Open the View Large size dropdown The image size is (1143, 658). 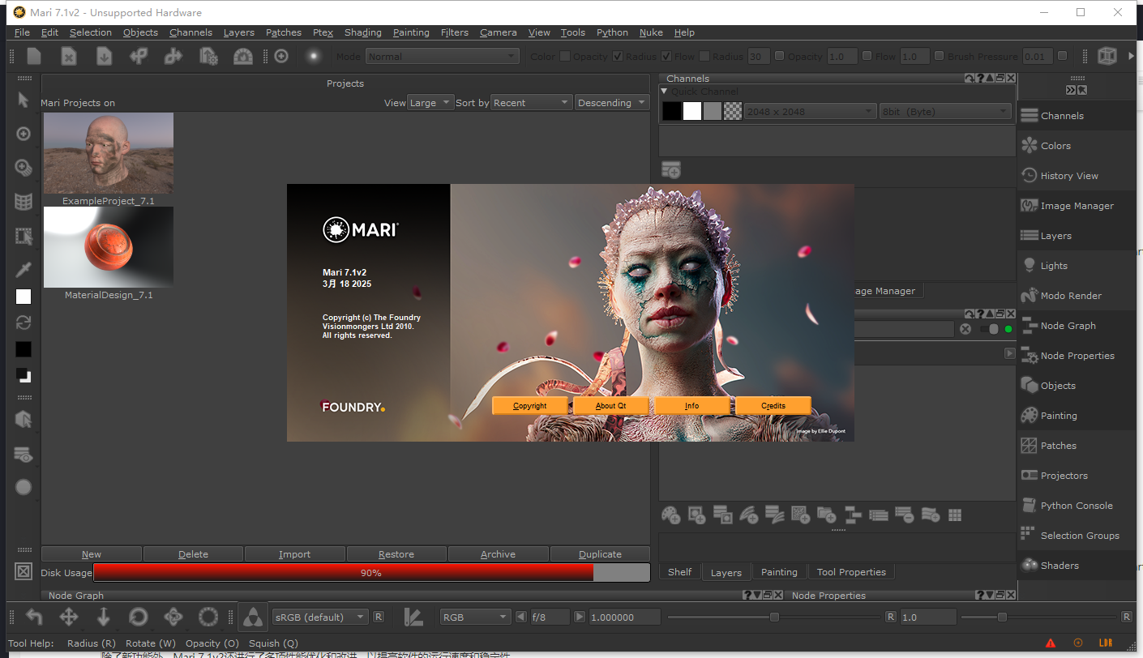430,103
